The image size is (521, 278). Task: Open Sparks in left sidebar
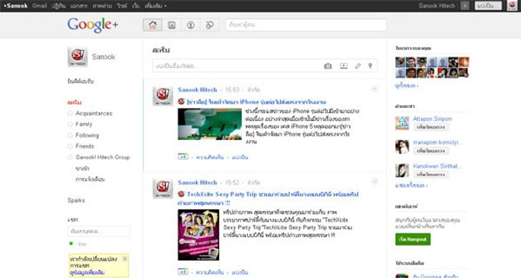tap(76, 200)
